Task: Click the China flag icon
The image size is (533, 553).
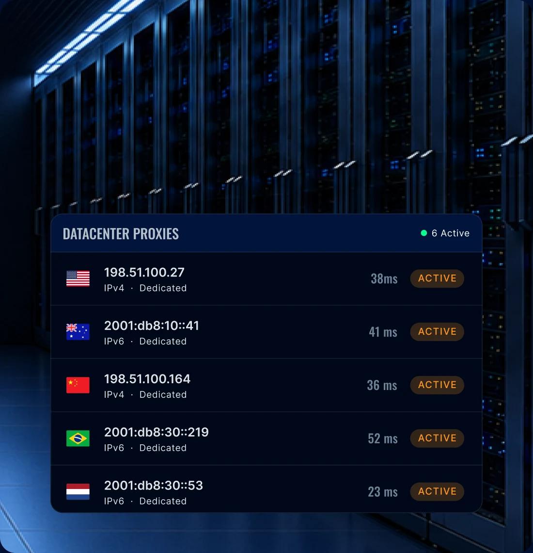Action: point(78,385)
